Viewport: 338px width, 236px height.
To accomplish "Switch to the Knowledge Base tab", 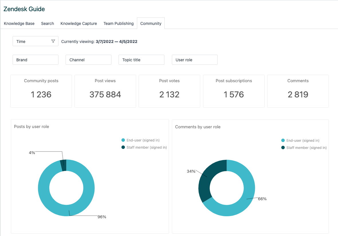I will 19,23.
